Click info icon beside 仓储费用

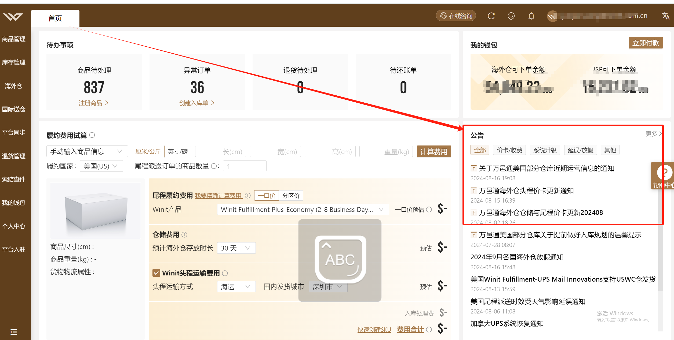pos(184,235)
